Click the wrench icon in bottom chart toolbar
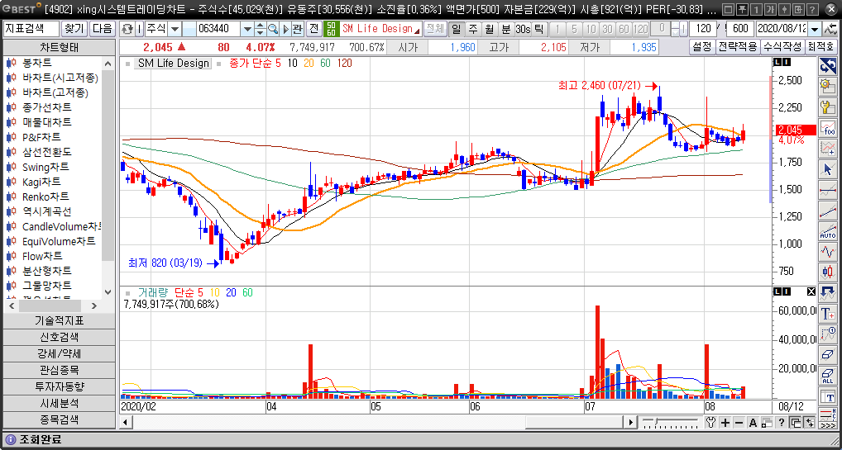Viewport: 842px width, 450px height. tap(711, 423)
